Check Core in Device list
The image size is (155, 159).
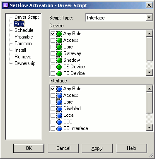click(x=53, y=47)
